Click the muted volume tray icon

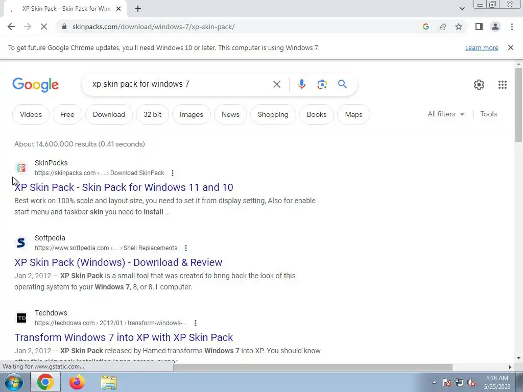pyautogui.click(x=471, y=382)
